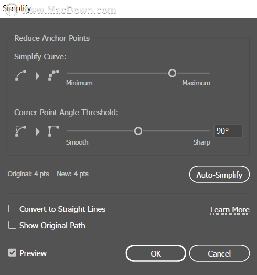
Task: Click the Corner Point Angle Threshold slider handle
Action: (138, 131)
